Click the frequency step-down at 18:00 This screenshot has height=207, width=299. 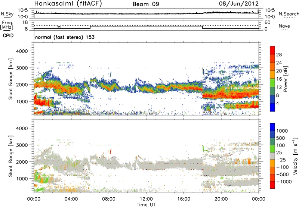pos(202,27)
